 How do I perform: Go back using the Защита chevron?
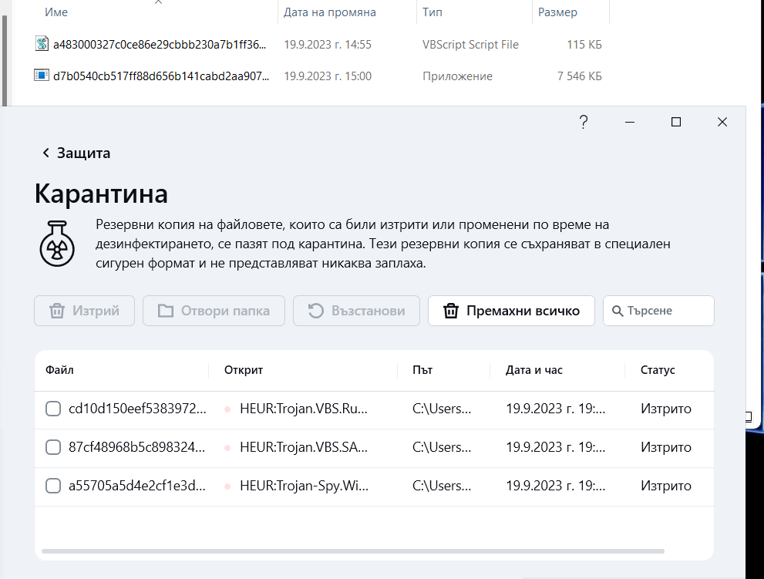tap(45, 153)
